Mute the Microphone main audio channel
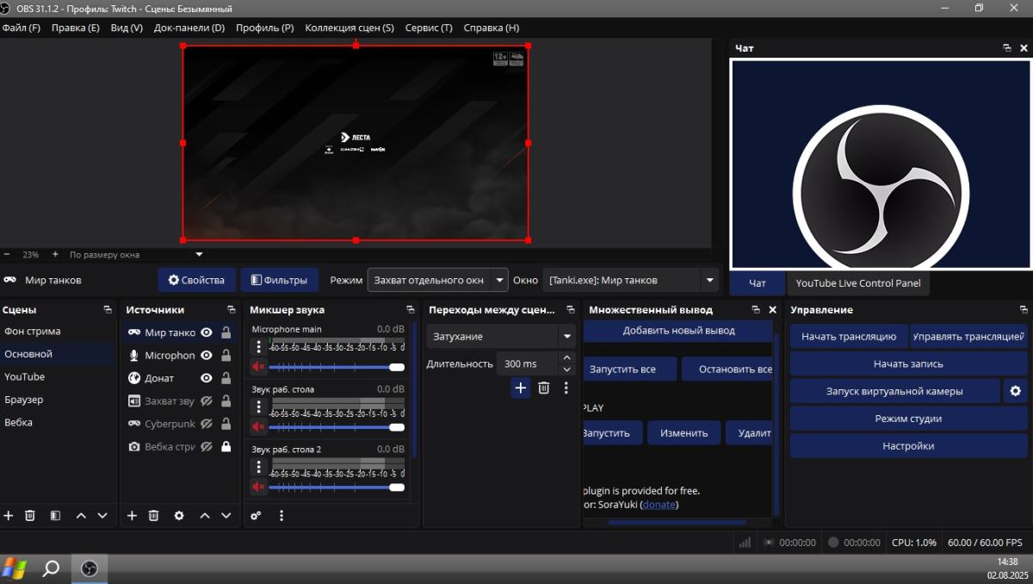 pyautogui.click(x=258, y=367)
